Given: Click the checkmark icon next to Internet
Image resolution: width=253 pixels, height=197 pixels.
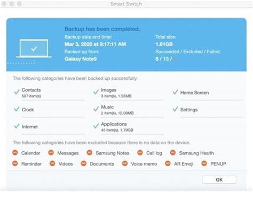Looking at the screenshot, I should click(17, 126).
